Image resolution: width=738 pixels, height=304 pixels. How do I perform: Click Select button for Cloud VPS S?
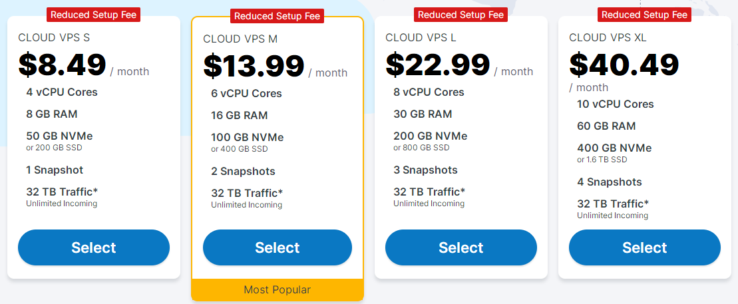94,247
